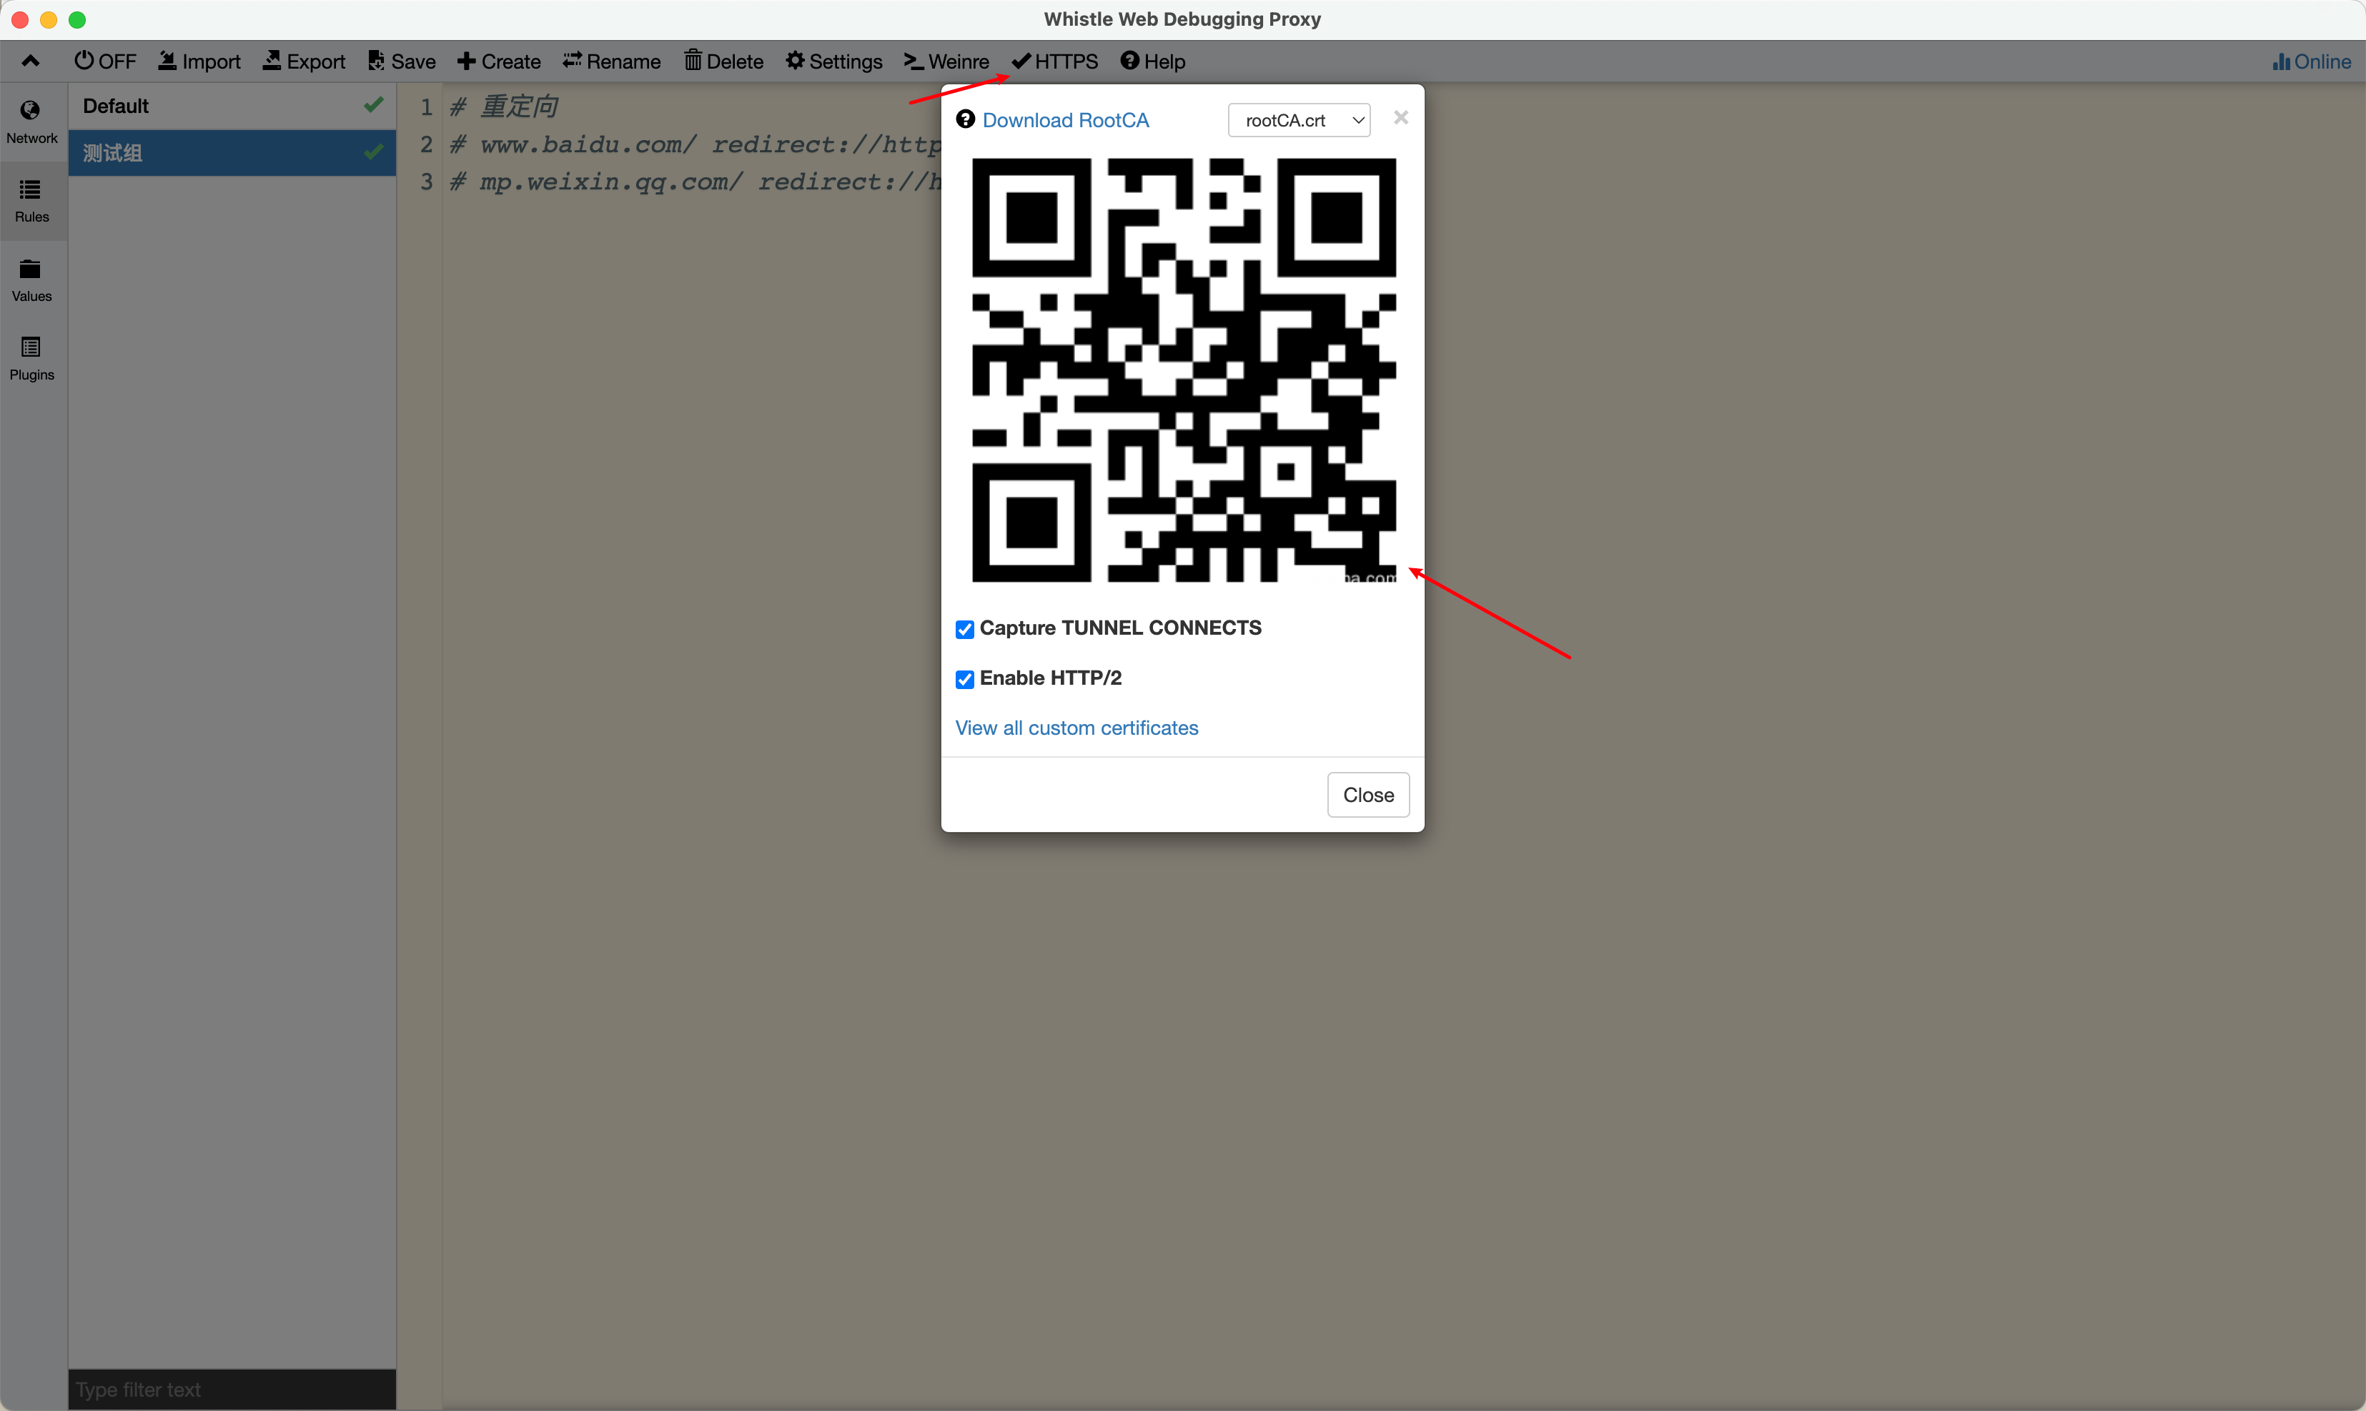Uncheck Capture TUNNEL CONNECTS
Viewport: 2366px width, 1411px height.
click(965, 630)
